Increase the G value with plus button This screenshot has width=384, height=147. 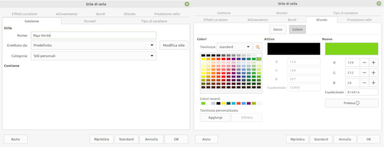click(x=374, y=73)
